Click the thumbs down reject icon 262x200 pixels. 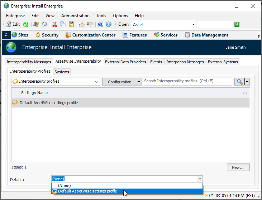click(x=90, y=25)
